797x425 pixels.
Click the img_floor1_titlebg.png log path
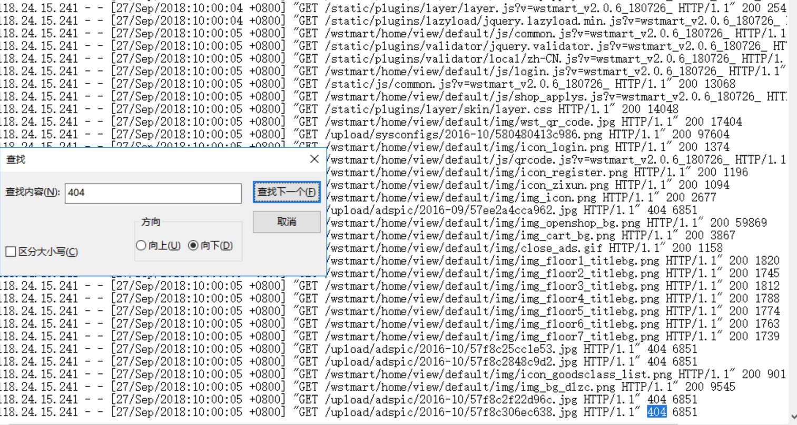tap(493, 260)
